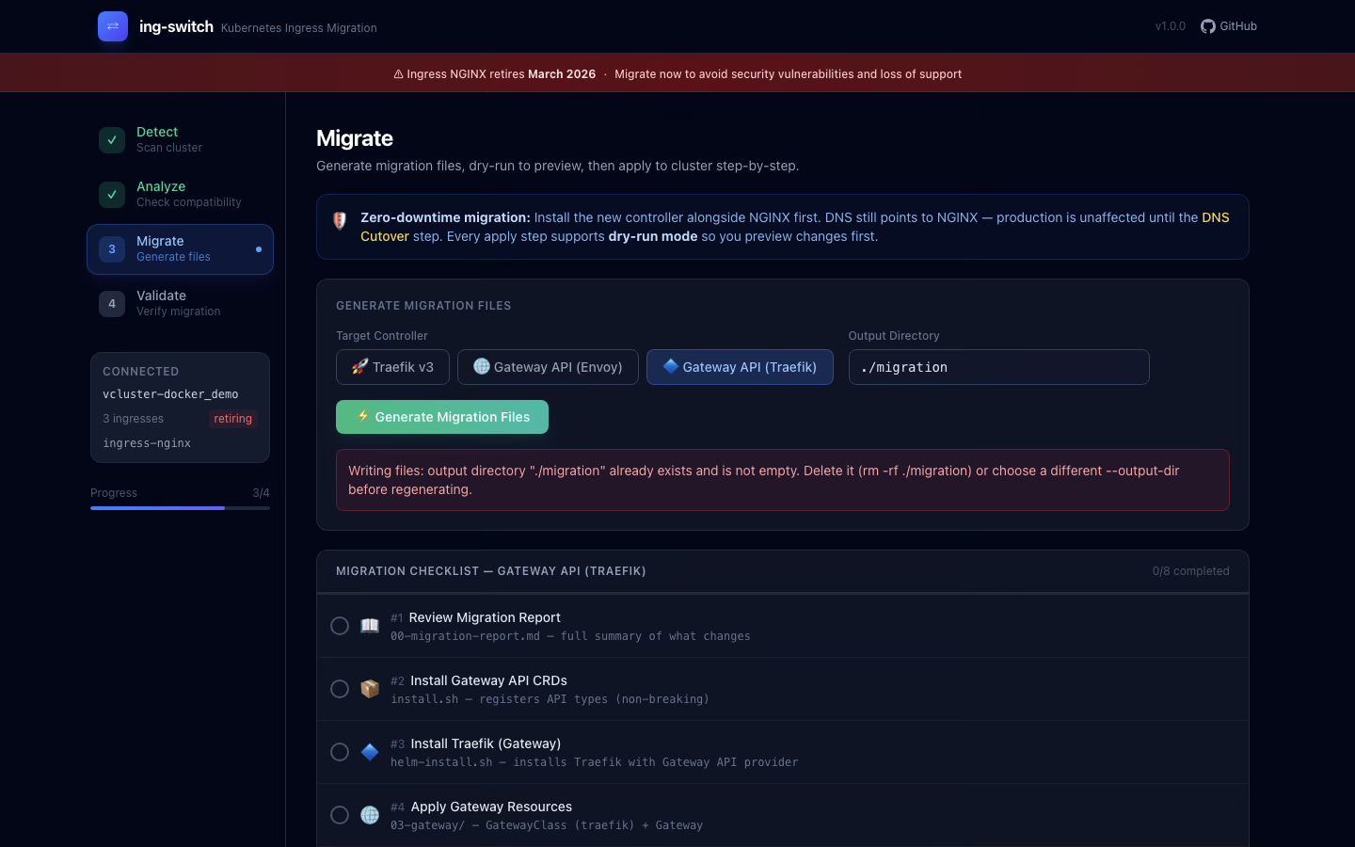Viewport: 1355px width, 847px height.
Task: Click the book icon for Review Migration Report
Action: 370,626
